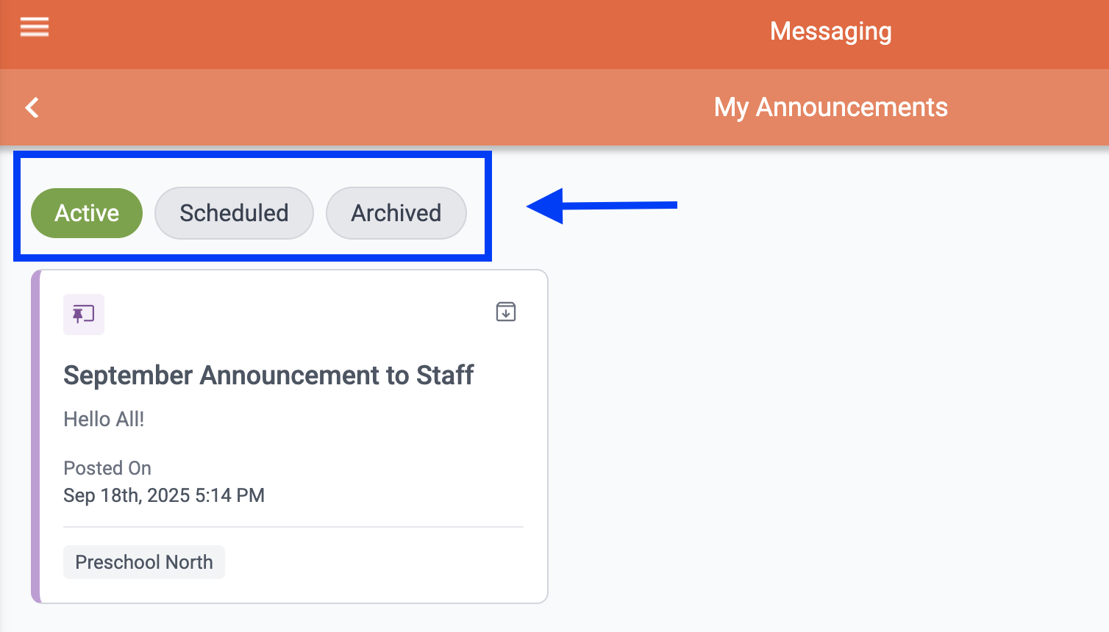Screen dimensions: 1109x632
Task: Click the My Announcements heading
Action: coord(830,107)
